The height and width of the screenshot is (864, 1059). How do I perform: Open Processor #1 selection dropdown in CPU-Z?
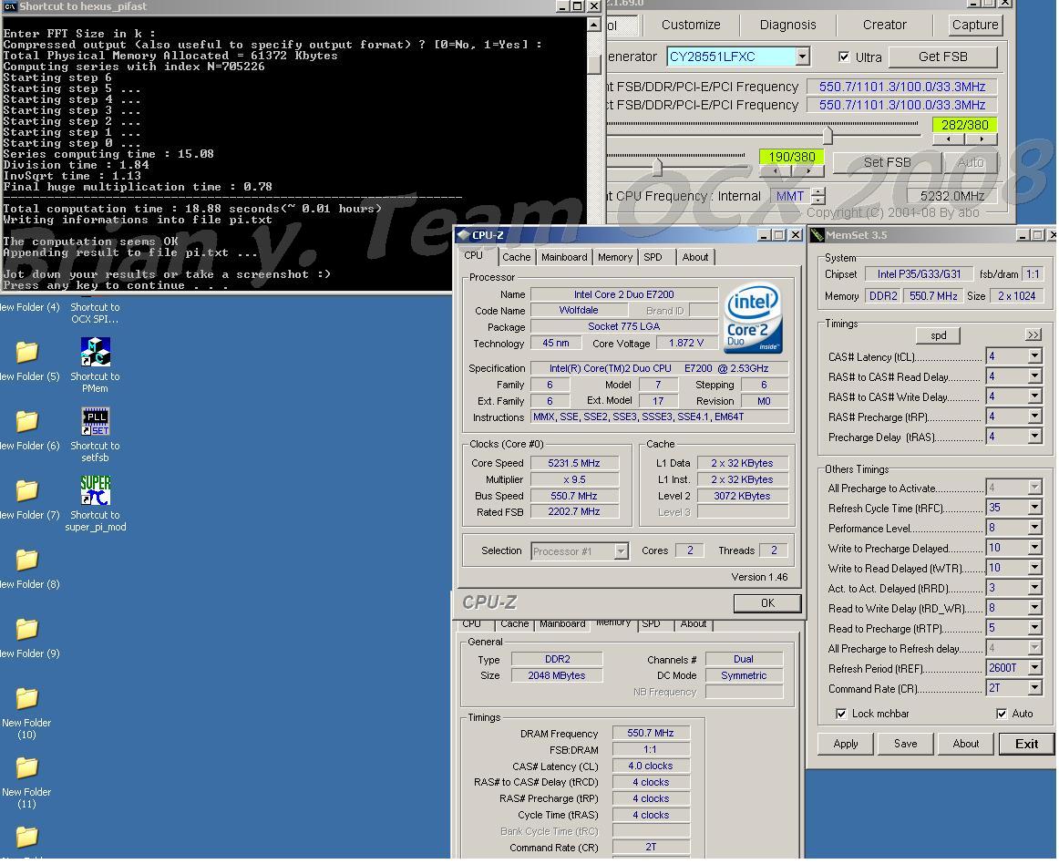point(621,551)
